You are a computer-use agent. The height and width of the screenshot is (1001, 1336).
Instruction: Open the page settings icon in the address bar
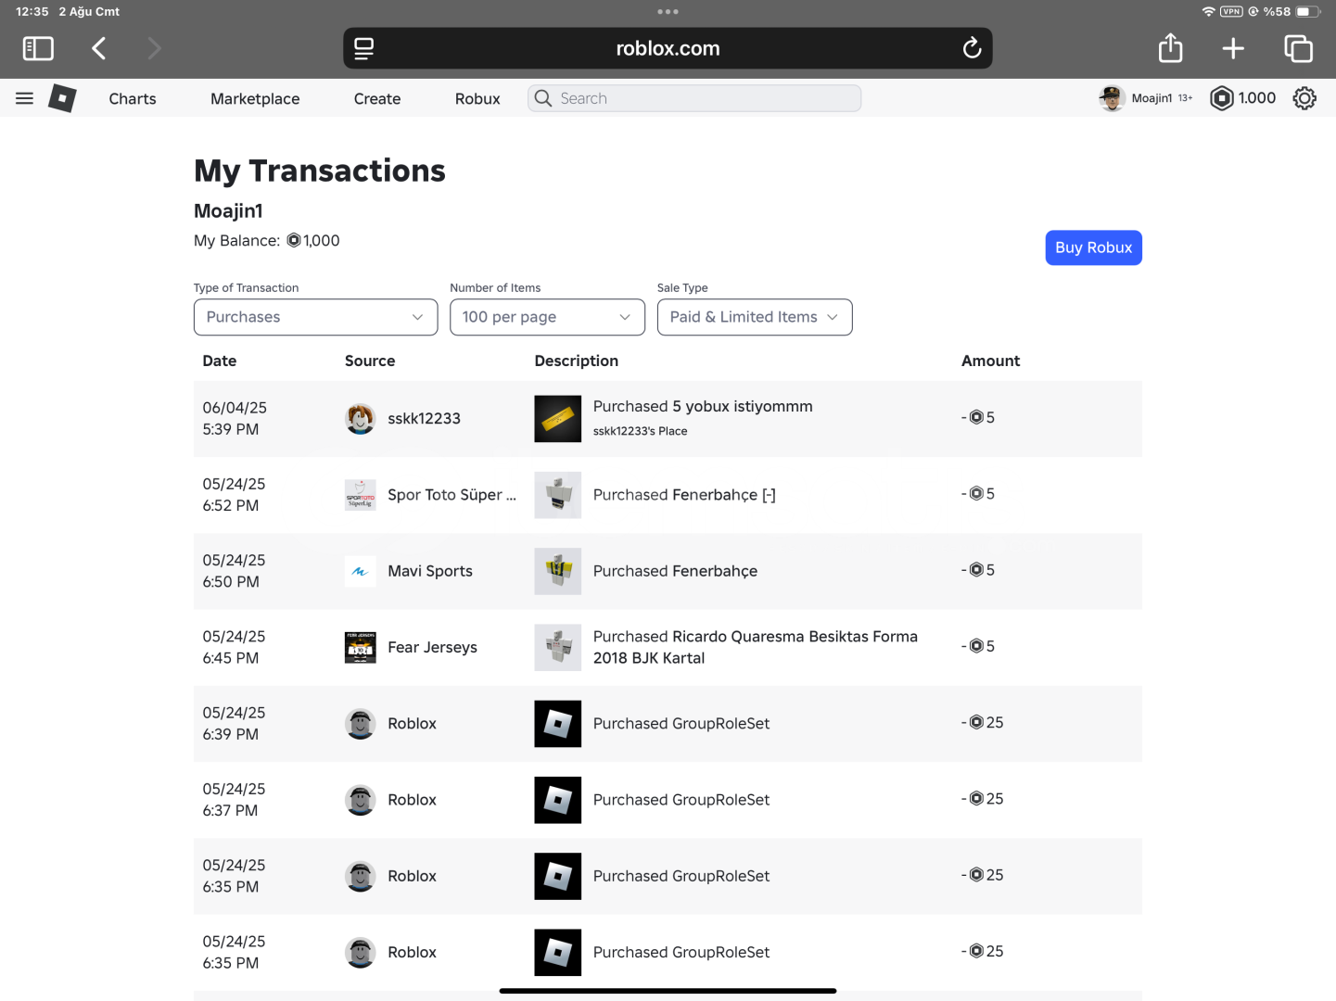[x=364, y=48]
